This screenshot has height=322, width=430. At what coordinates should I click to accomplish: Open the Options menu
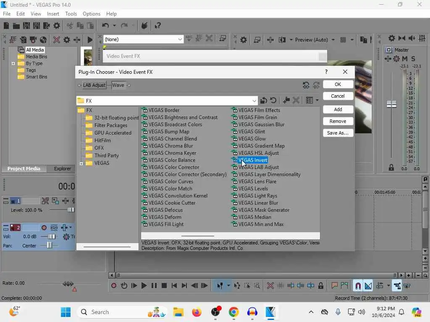[91, 14]
